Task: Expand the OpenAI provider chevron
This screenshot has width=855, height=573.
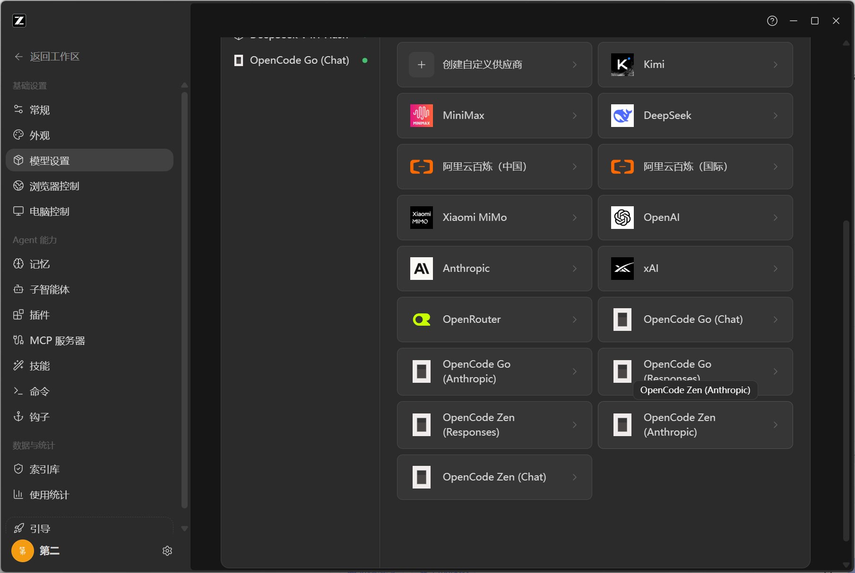Action: [776, 218]
